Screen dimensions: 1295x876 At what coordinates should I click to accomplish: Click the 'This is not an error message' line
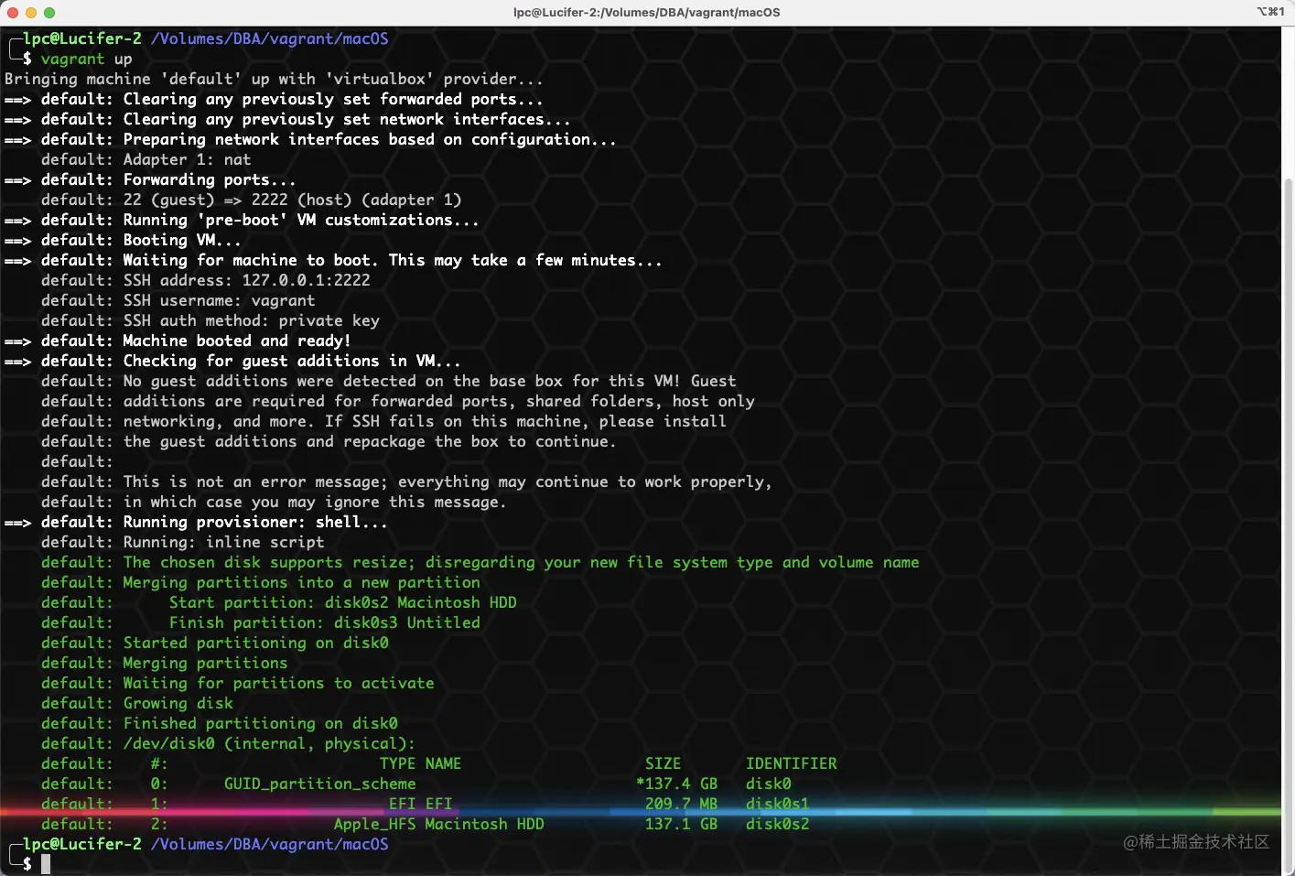pos(406,482)
